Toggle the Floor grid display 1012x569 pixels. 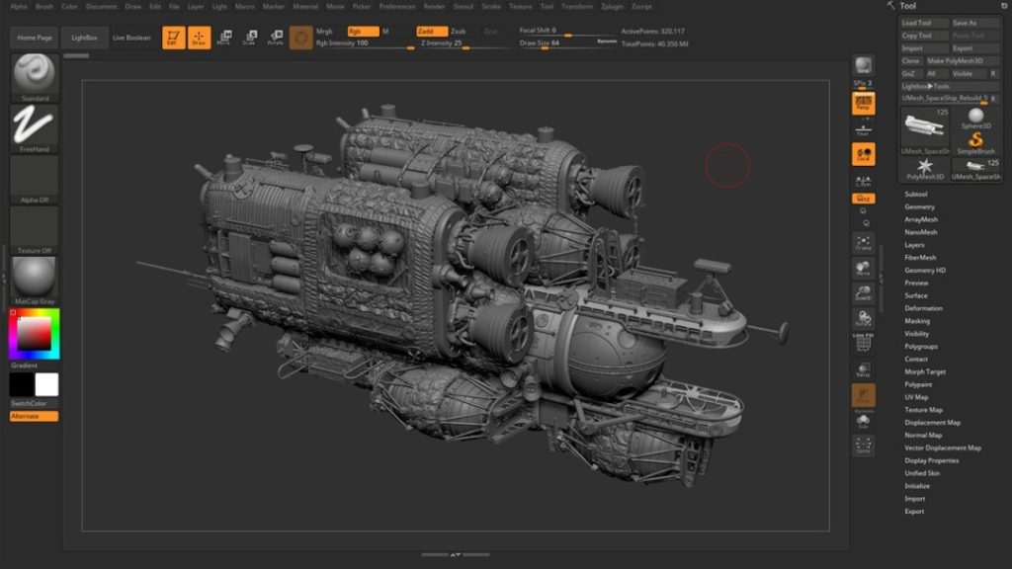pyautogui.click(x=862, y=128)
